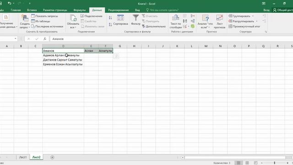Click Текст по столбцам (Text to Columns)
The height and width of the screenshot is (165, 293).
pos(176,22)
